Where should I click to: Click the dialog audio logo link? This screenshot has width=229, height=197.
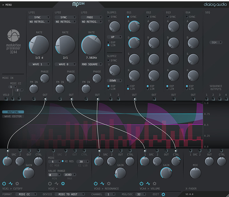[x=215, y=4]
